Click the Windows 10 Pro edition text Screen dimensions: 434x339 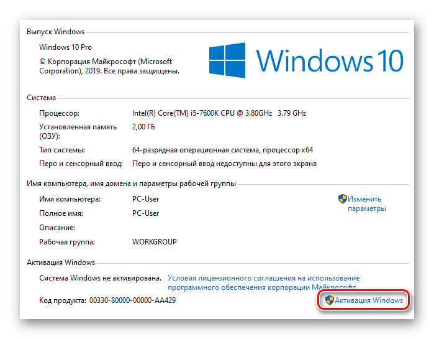[65, 47]
